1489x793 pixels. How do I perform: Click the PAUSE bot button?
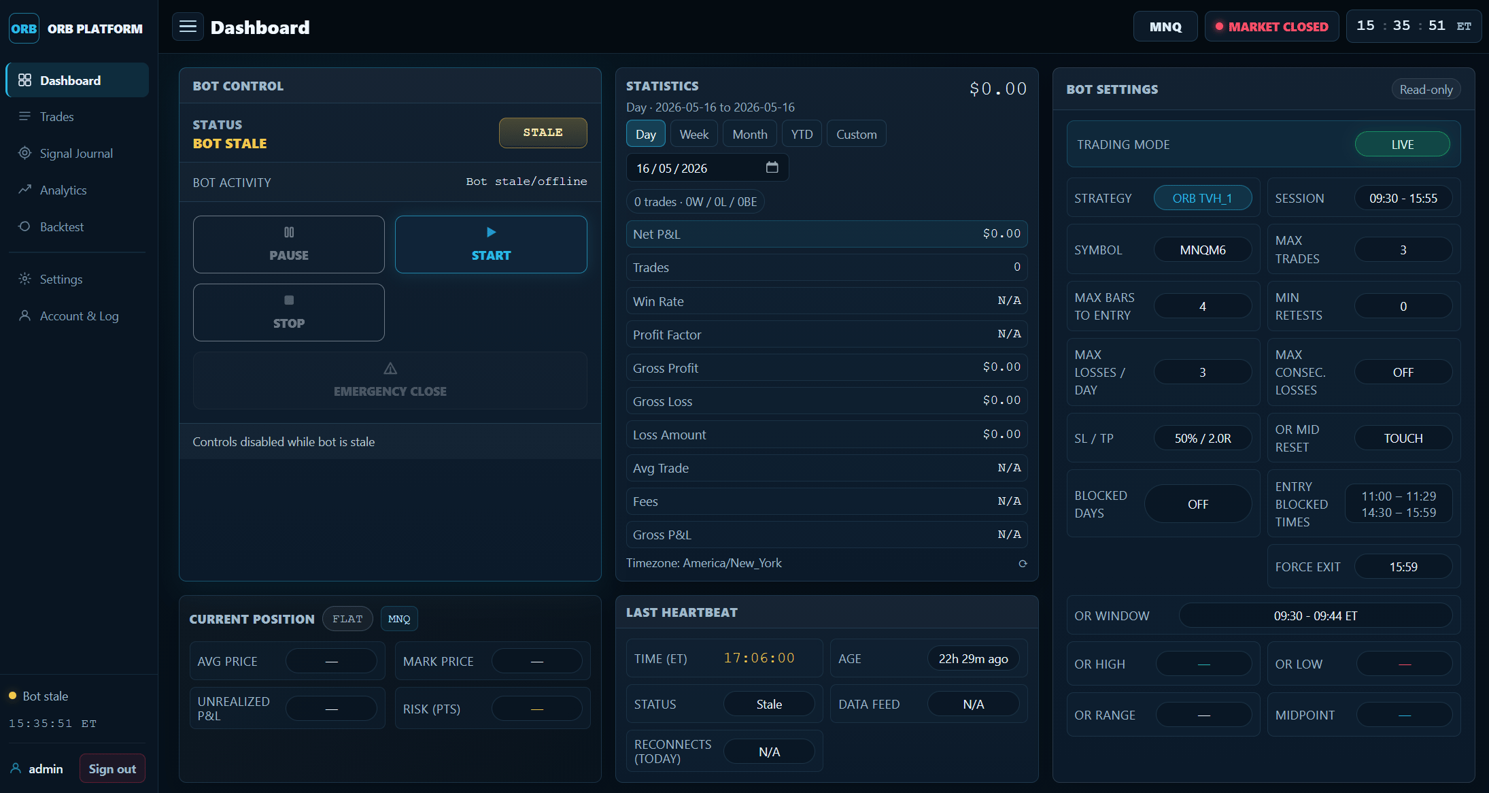pyautogui.click(x=289, y=244)
